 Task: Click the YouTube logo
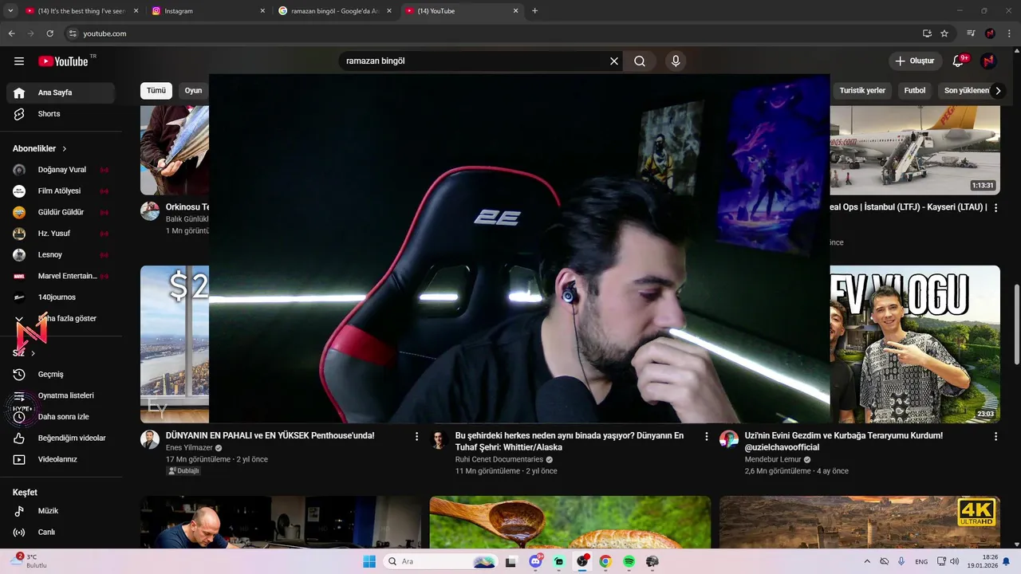click(63, 61)
